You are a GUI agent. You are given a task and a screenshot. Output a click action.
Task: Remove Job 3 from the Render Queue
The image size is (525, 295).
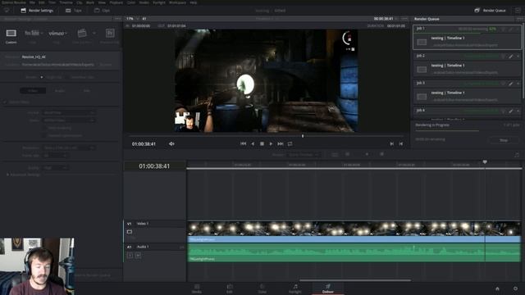518,84
